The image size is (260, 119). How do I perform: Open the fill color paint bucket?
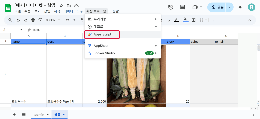(x=186, y=20)
